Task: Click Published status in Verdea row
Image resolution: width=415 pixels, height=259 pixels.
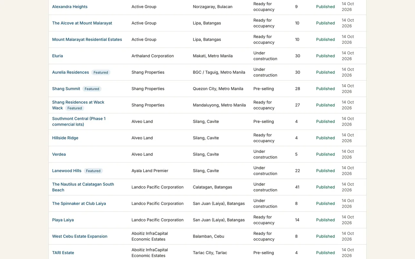Action: click(326, 154)
